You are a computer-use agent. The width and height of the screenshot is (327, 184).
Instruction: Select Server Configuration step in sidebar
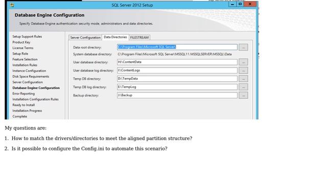pos(27,82)
